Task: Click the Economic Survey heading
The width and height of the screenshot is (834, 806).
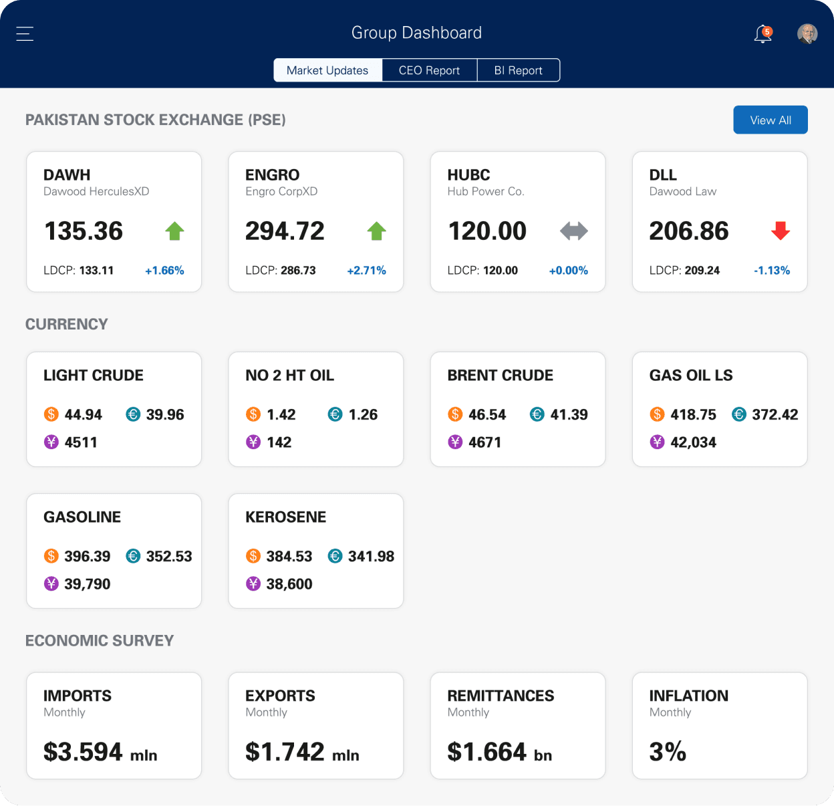Action: pyautogui.click(x=100, y=641)
